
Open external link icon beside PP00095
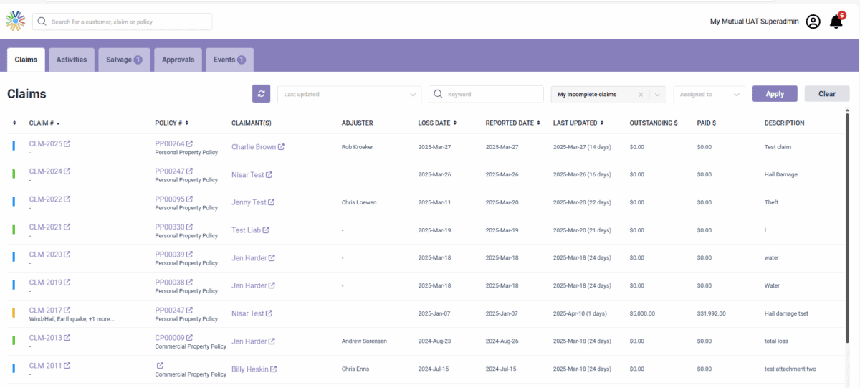pos(189,199)
